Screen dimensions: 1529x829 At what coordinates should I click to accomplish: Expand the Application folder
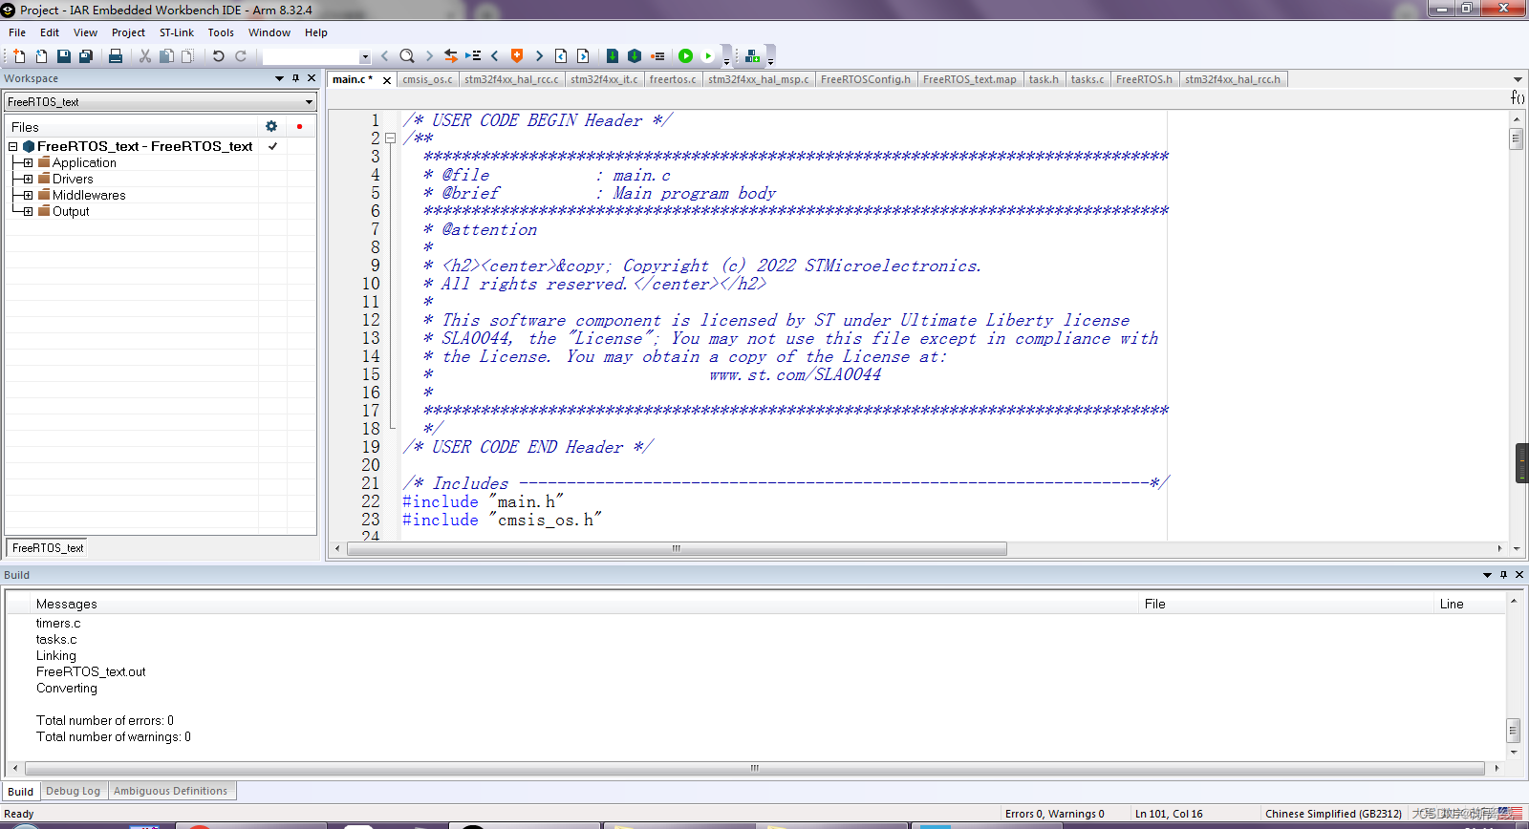click(29, 163)
